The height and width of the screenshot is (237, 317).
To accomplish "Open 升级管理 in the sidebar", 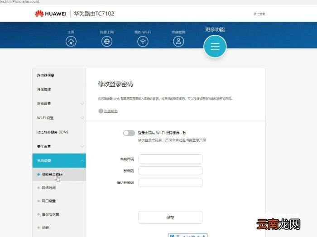I will [59, 89].
